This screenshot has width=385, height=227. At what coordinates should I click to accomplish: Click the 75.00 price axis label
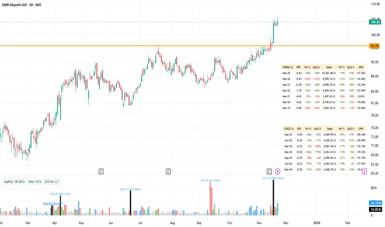coord(375,128)
